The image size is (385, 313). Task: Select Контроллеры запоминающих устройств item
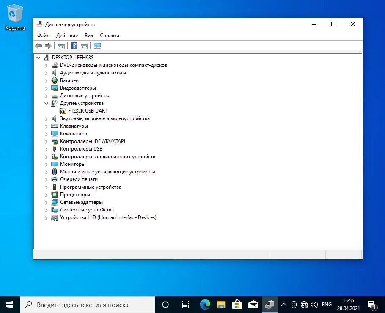(x=107, y=156)
